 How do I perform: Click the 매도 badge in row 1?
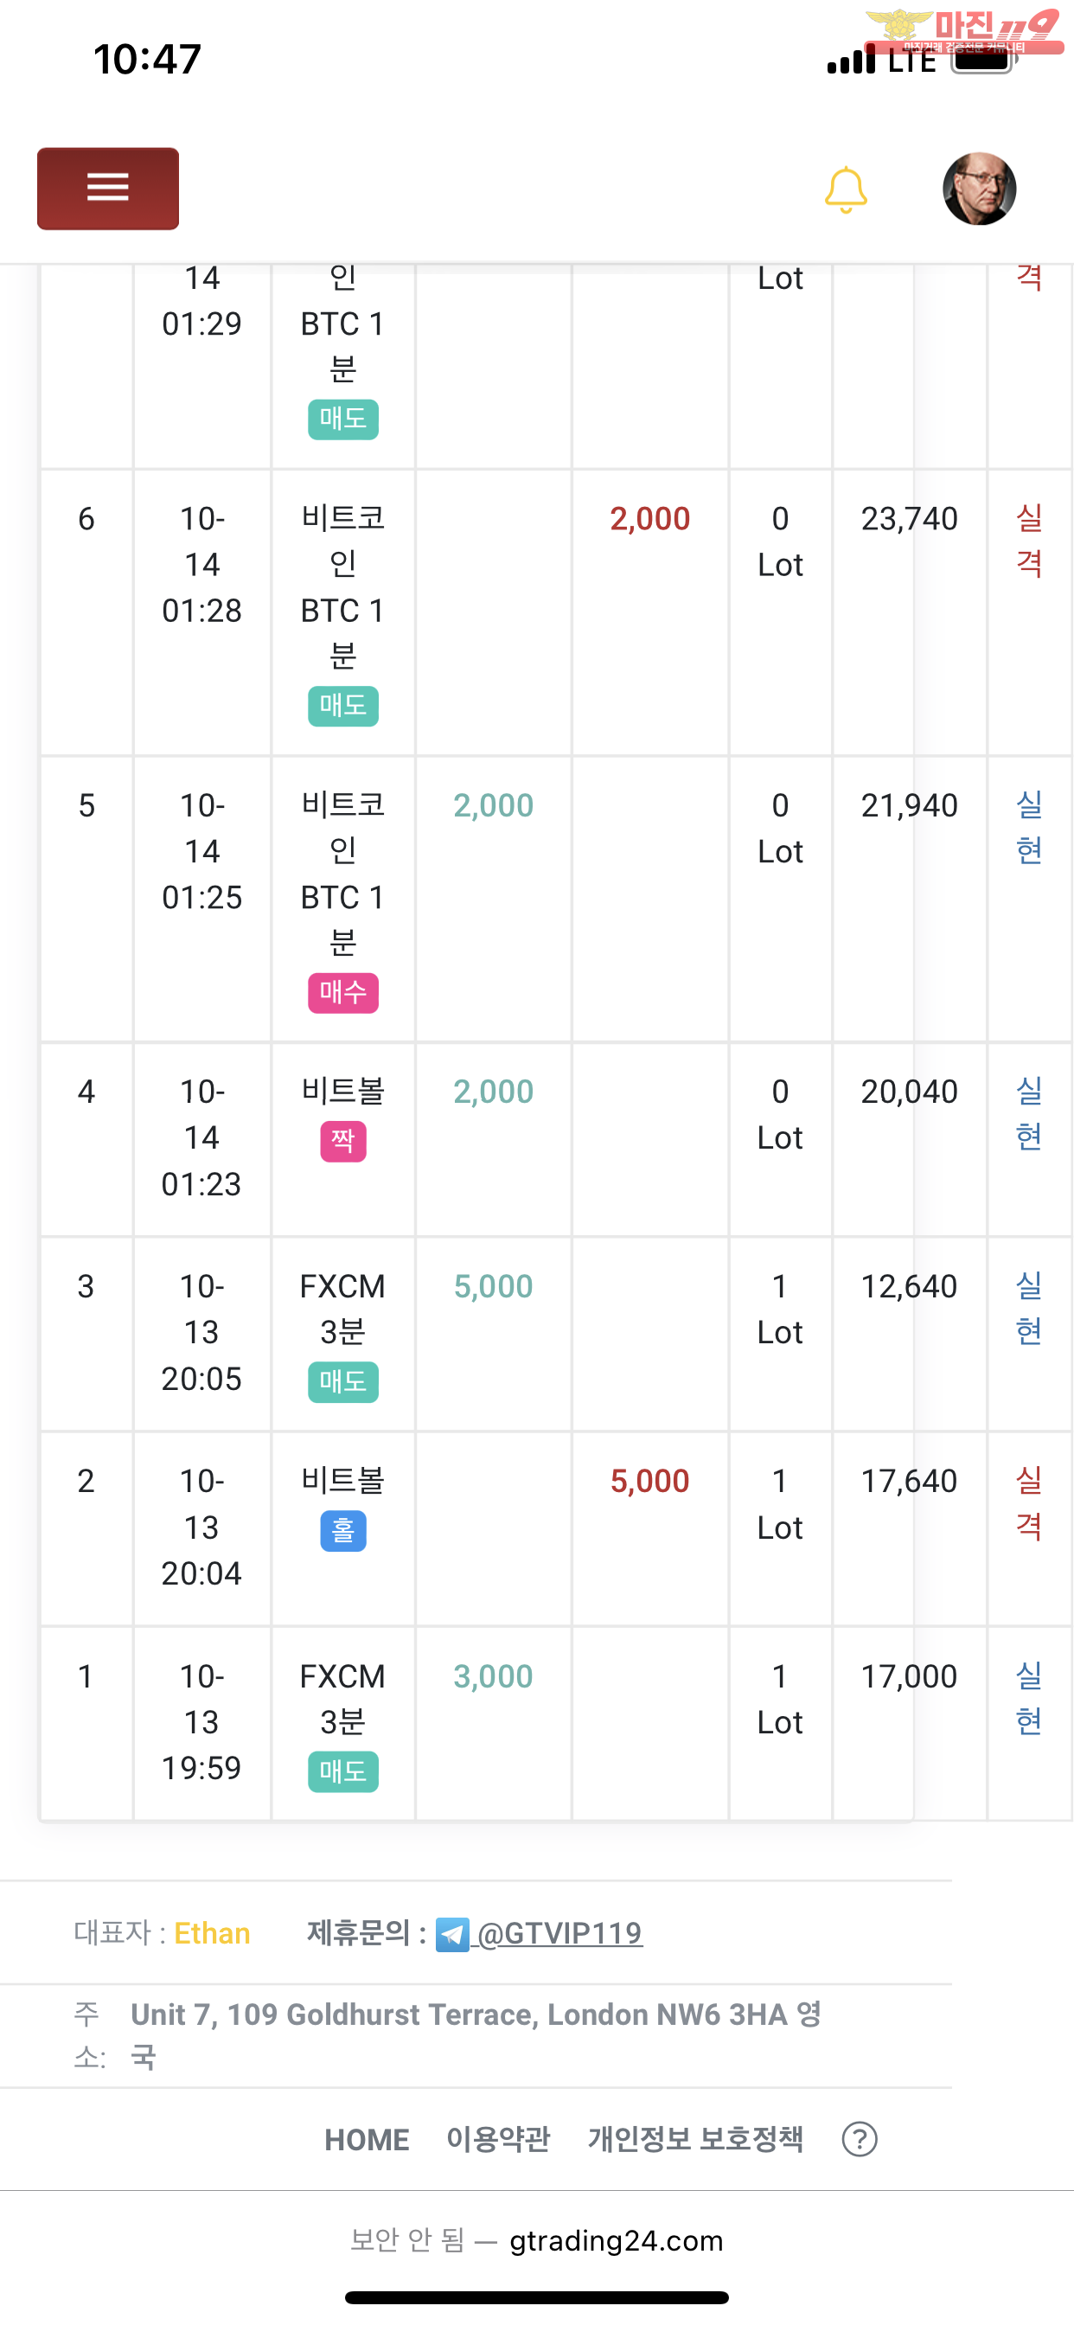(343, 1771)
